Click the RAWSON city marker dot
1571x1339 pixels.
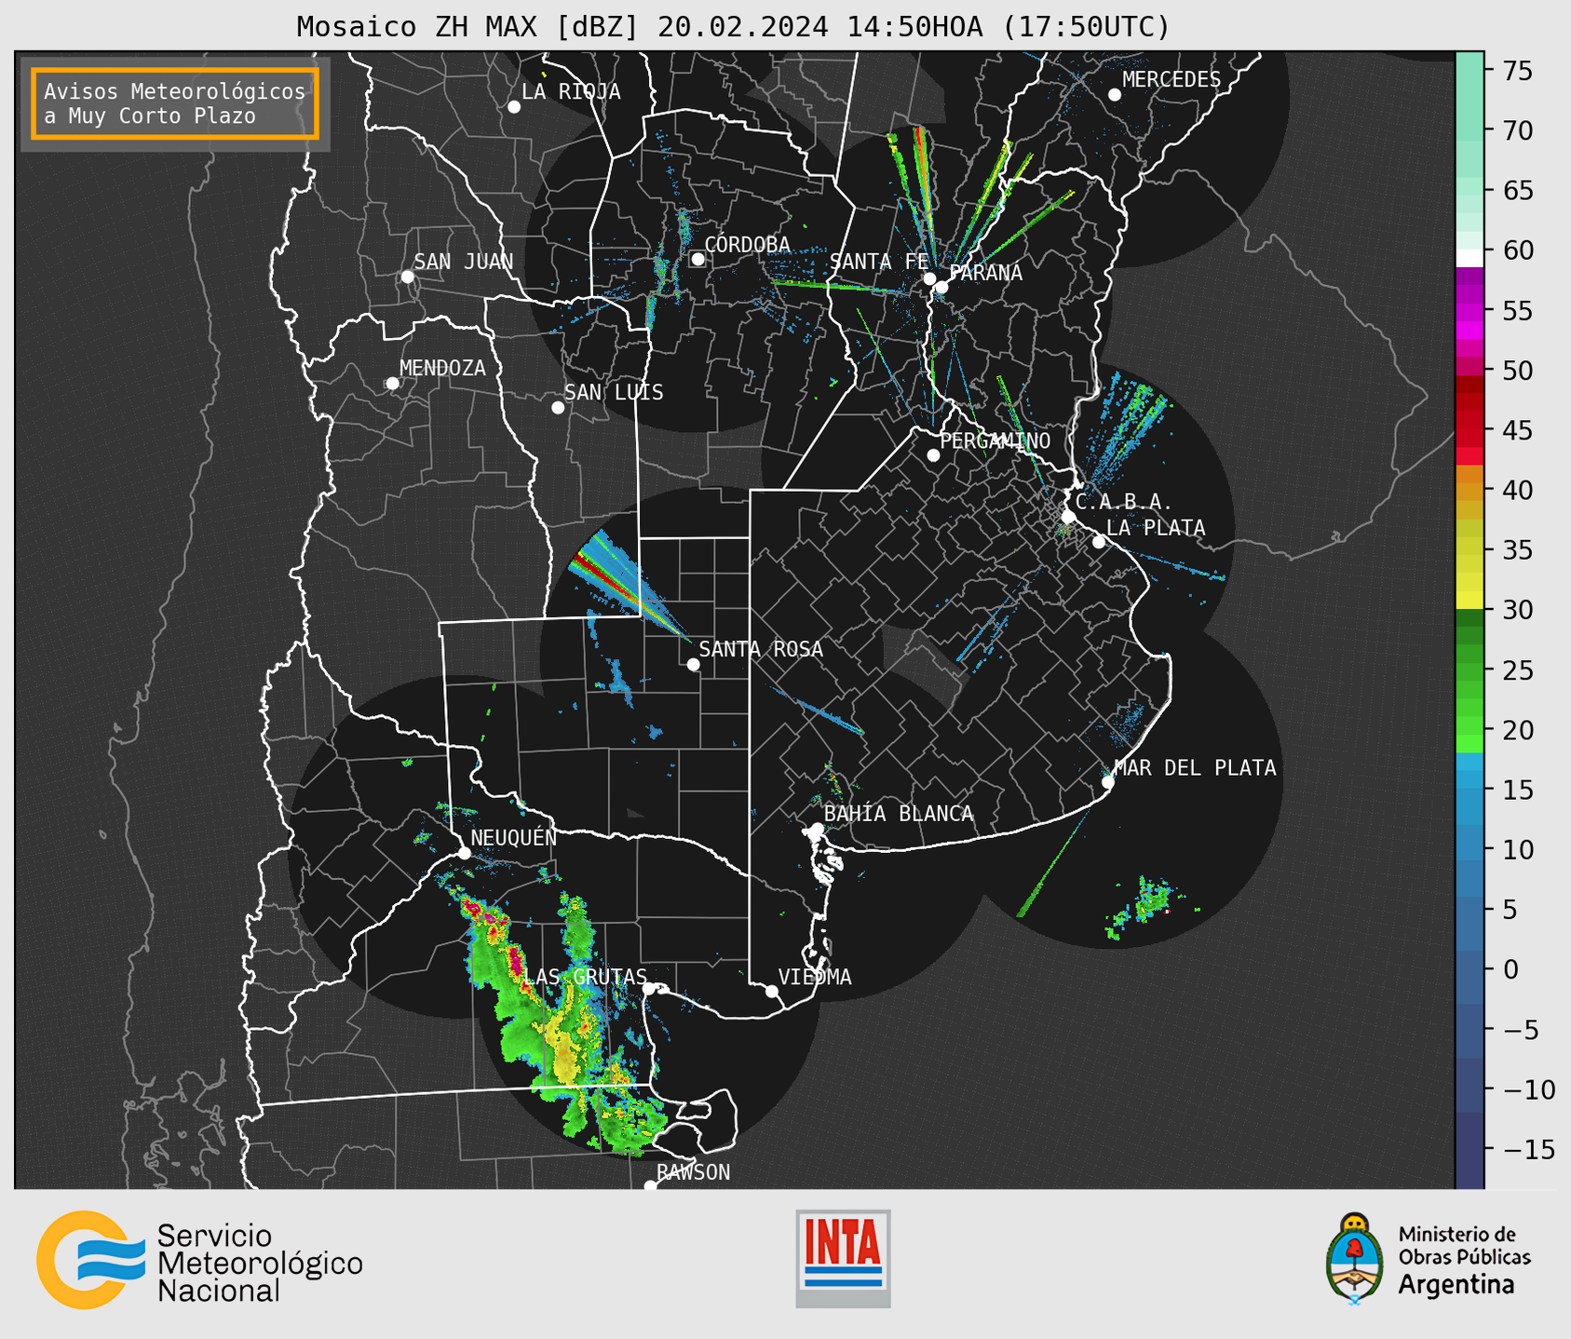tap(650, 1186)
